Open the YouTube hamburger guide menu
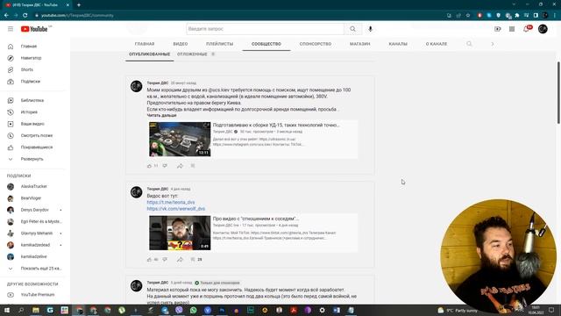Screen dimensions: 561x316 coord(11,29)
